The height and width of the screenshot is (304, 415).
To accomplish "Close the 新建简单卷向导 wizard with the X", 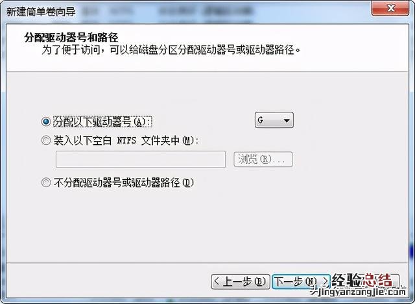I will [390, 8].
